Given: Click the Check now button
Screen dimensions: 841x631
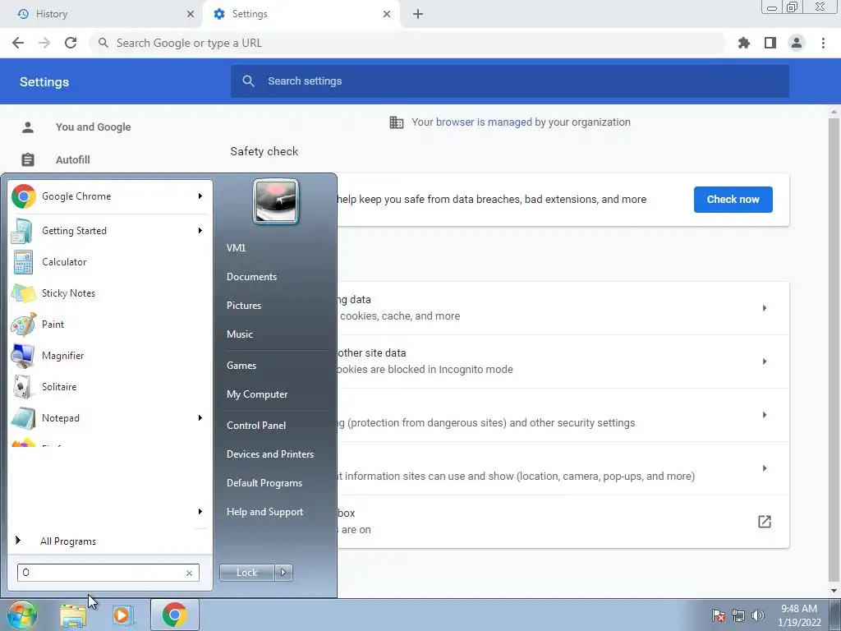Looking at the screenshot, I should [x=733, y=199].
